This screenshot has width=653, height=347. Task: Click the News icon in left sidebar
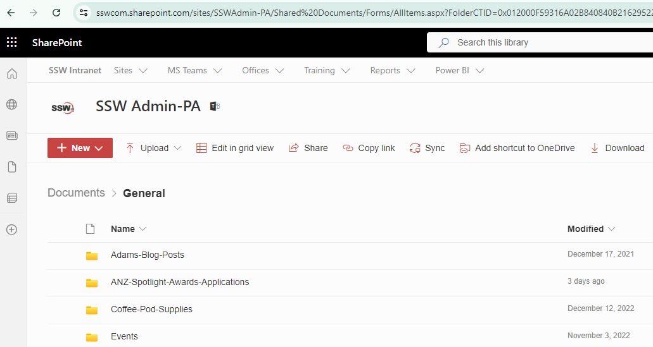pos(11,135)
